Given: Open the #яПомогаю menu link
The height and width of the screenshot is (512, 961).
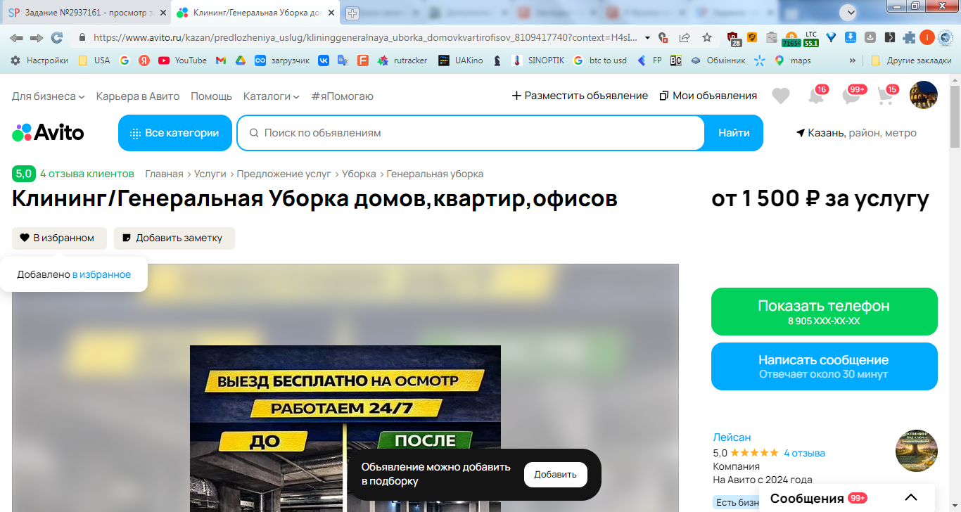Looking at the screenshot, I should point(343,96).
